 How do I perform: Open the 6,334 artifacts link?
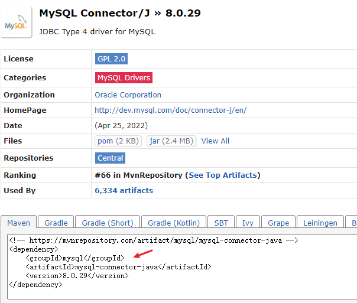click(124, 191)
